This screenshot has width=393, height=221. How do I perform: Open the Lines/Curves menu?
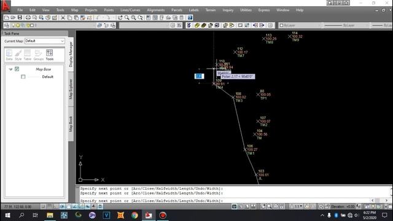tap(130, 10)
